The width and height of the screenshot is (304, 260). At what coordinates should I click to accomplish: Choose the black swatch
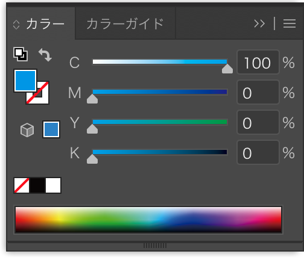[x=37, y=185]
